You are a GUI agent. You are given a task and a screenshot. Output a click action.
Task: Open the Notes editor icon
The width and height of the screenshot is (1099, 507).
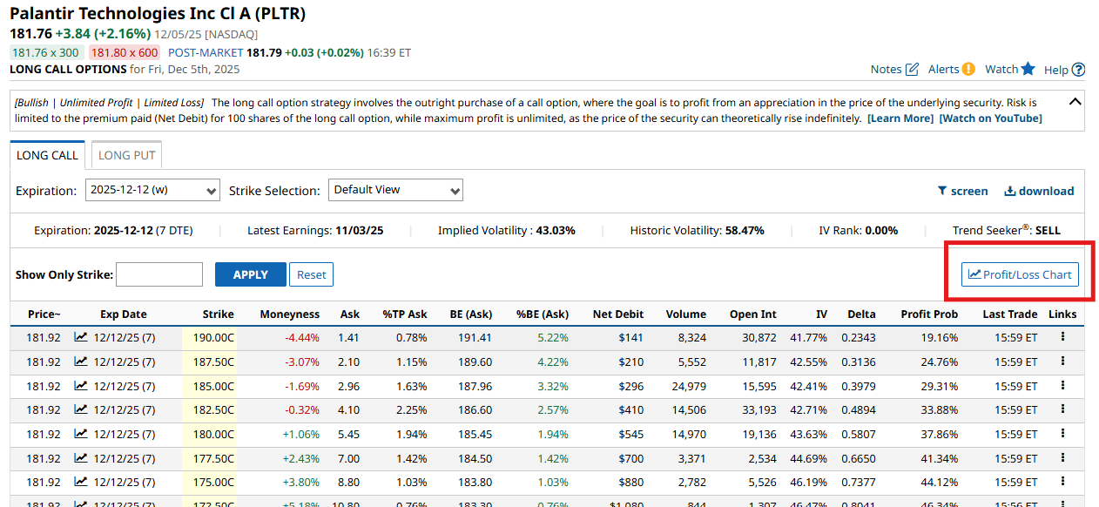[910, 68]
